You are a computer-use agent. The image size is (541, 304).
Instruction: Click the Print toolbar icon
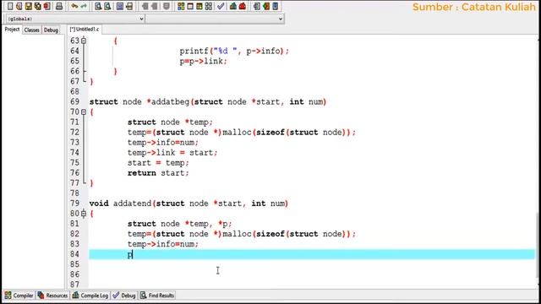59,6
